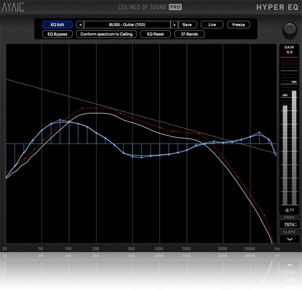Click the AYAIC logo in header

(14, 8)
